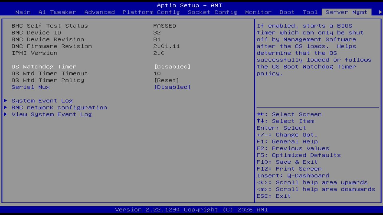Image resolution: width=383 pixels, height=215 pixels.
Task: Expand the View System Event Log submenu
Action: click(x=5, y=114)
